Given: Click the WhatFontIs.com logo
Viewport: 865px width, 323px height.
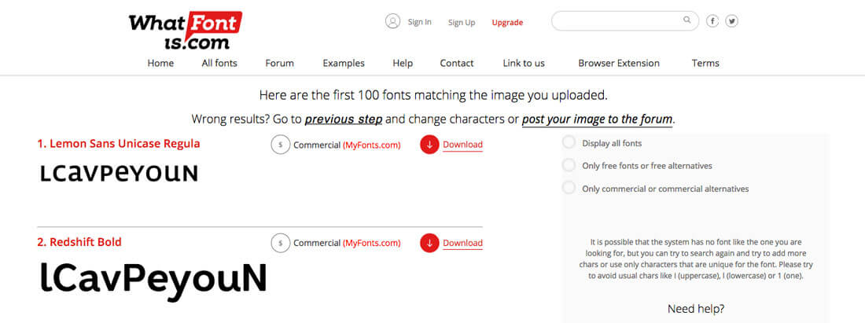Looking at the screenshot, I should (x=185, y=31).
